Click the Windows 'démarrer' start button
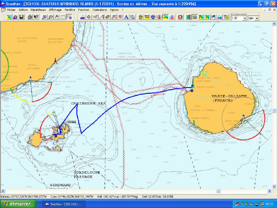Viewport: 277px width, 208px height. pyautogui.click(x=16, y=204)
